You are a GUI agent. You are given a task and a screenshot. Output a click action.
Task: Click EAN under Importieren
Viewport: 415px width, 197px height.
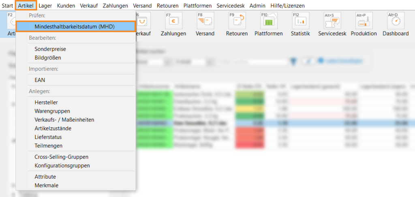coord(40,80)
